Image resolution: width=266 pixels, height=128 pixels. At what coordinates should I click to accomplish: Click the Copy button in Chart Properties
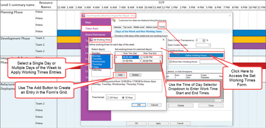[211, 105]
